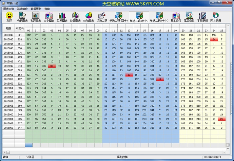The width and height of the screenshot is (234, 161).
Task: Switch to the 和码图表 chart view
Action: click(36, 17)
